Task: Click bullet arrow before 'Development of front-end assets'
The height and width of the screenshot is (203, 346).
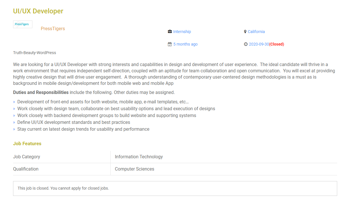Action: 14,102
